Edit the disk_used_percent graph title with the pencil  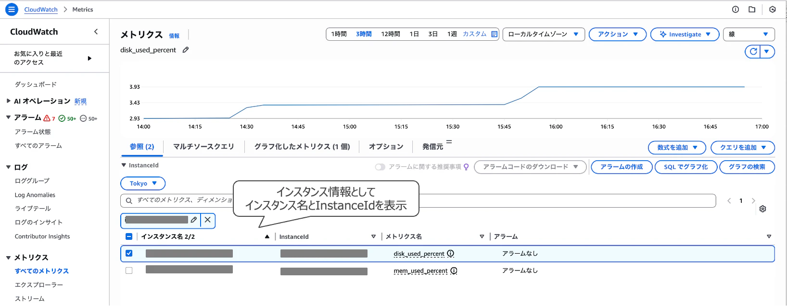[x=186, y=50]
